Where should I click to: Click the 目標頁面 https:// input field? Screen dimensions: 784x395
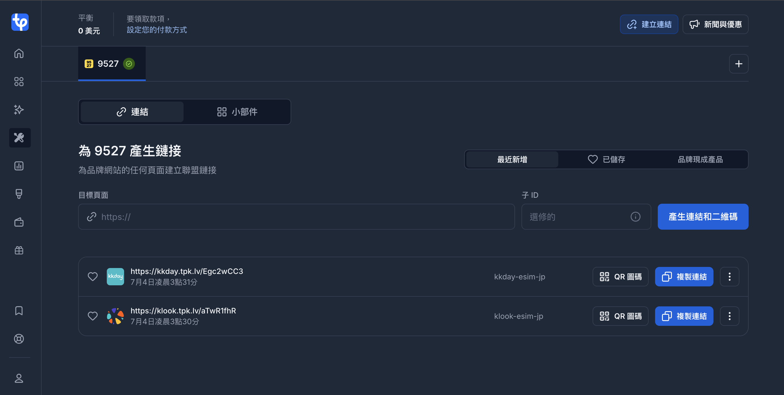[x=297, y=217]
